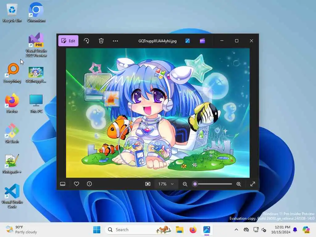Select the Visual Studio Code desktop shortcut
The image size is (316, 237).
pyautogui.click(x=12, y=196)
